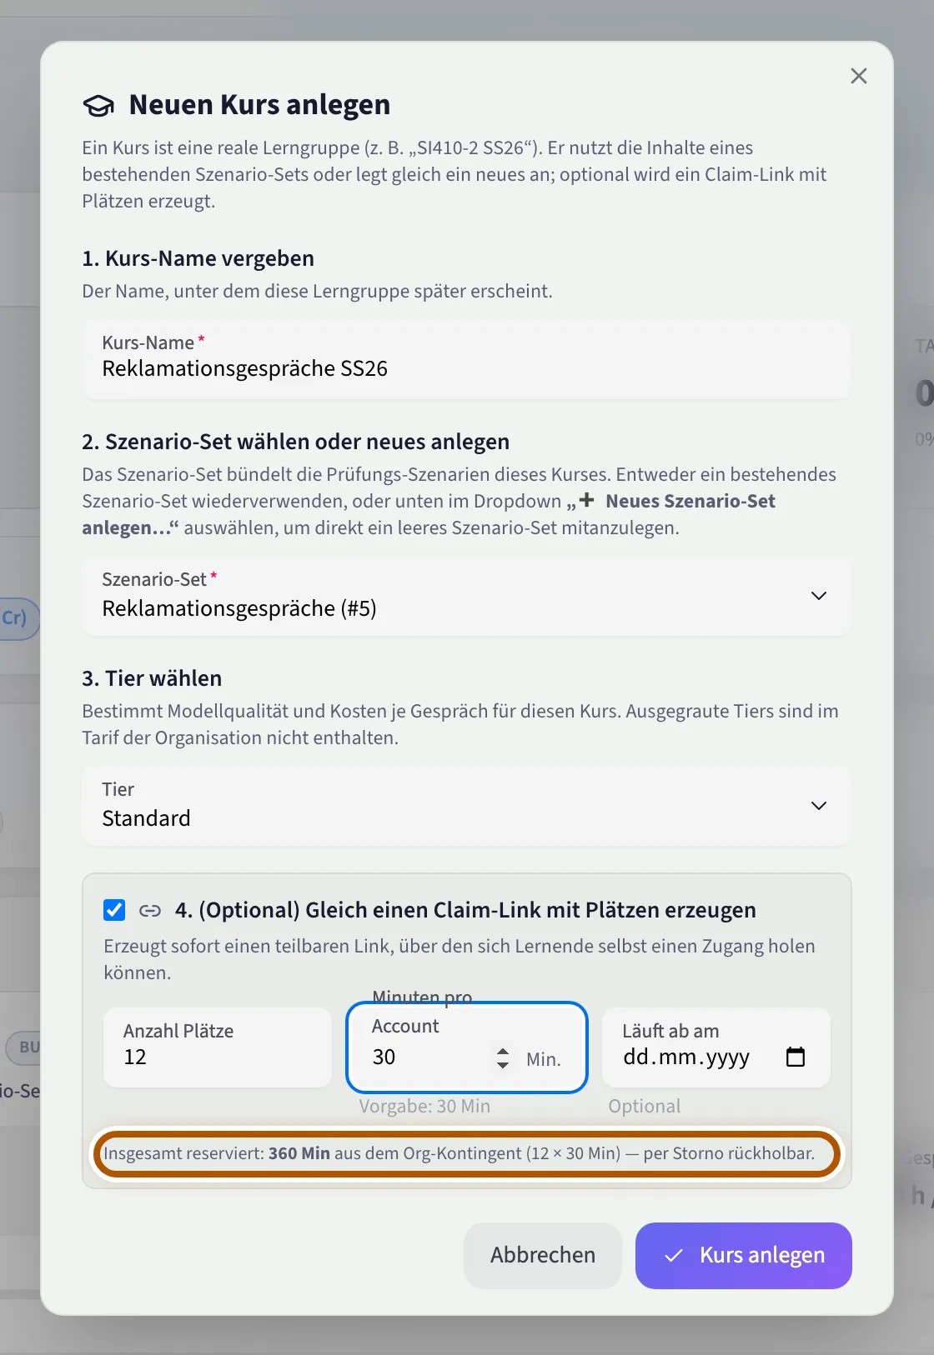Click the graduation cap icon beside the title

(98, 106)
